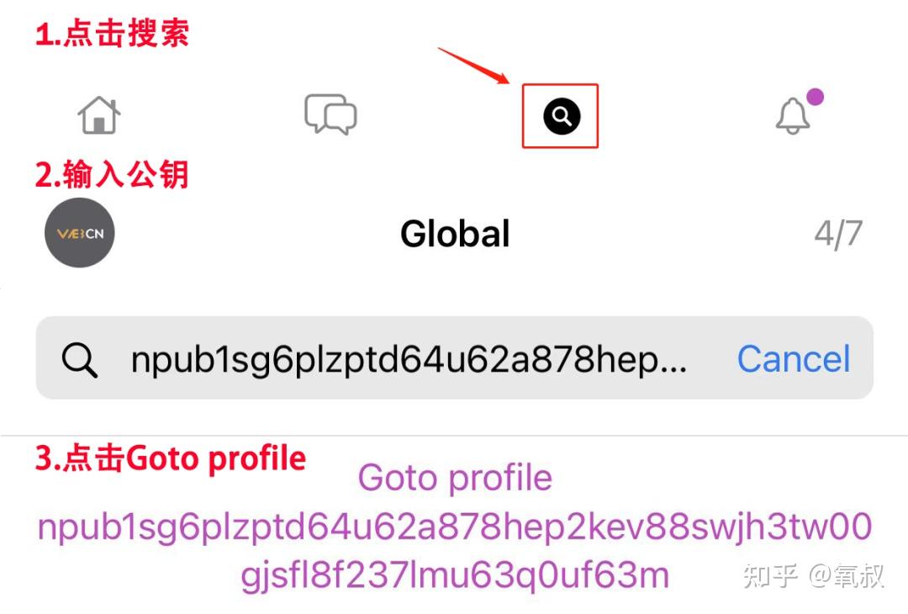The width and height of the screenshot is (908, 614).
Task: Click the red 2.输入公钥 step label
Action: [x=112, y=174]
